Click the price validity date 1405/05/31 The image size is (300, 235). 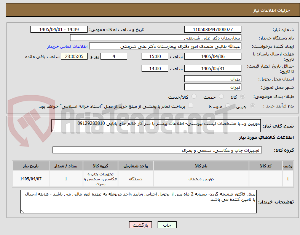tap(213, 68)
